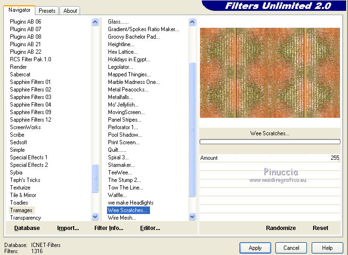Choose TeeWee... filter
This screenshot has width=348, height=255.
pos(120,173)
